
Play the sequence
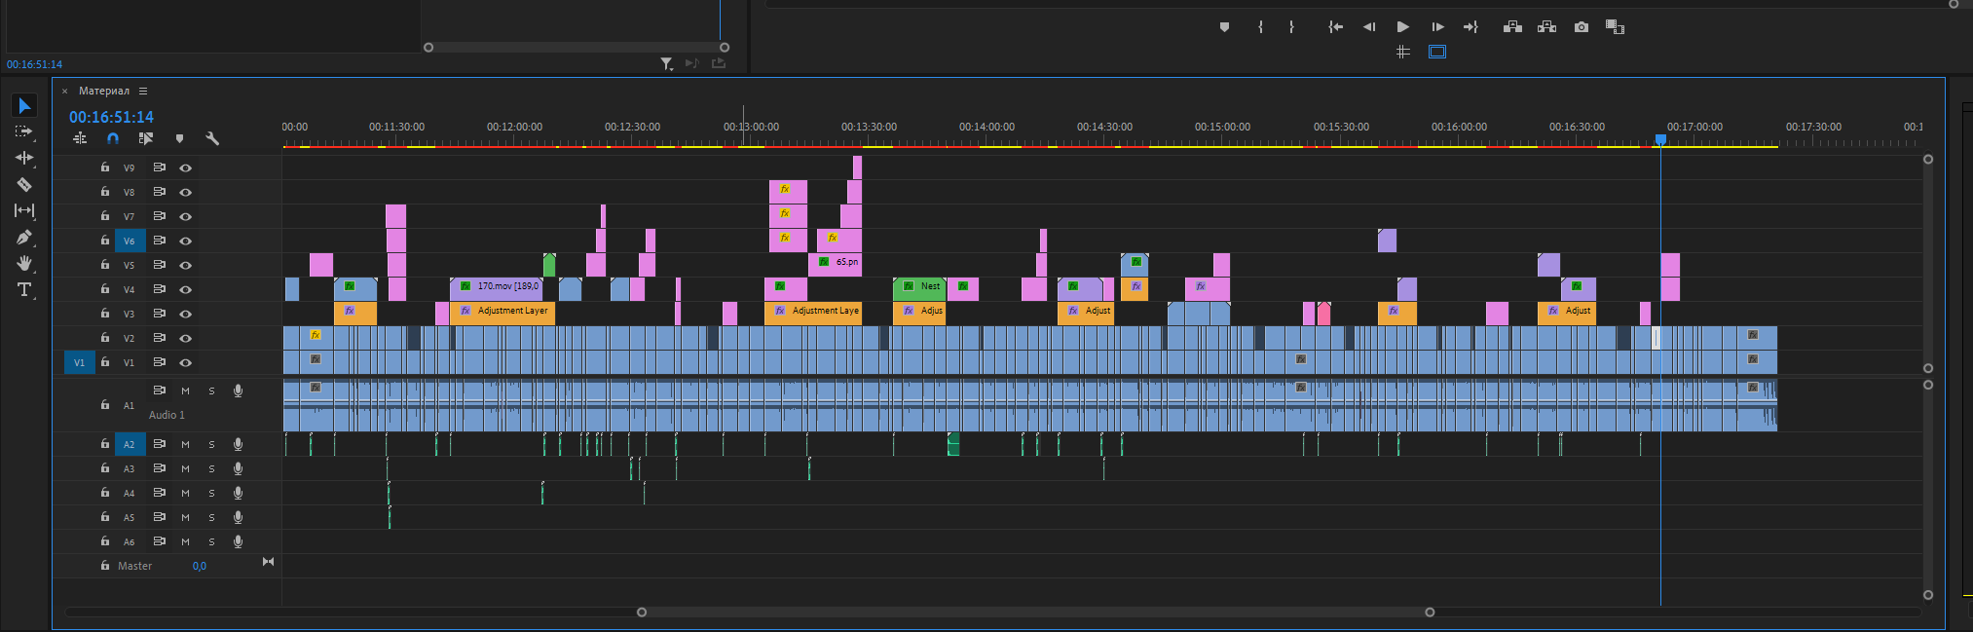click(1403, 27)
